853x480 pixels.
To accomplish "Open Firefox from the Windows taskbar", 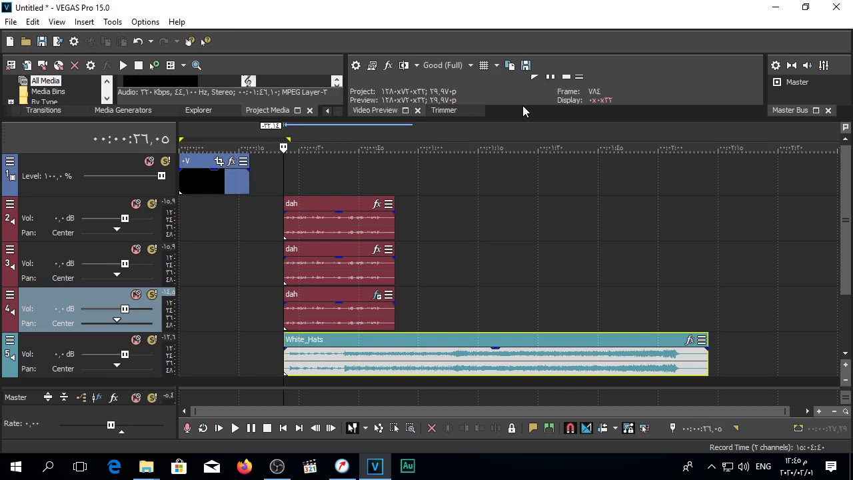I will point(245,467).
